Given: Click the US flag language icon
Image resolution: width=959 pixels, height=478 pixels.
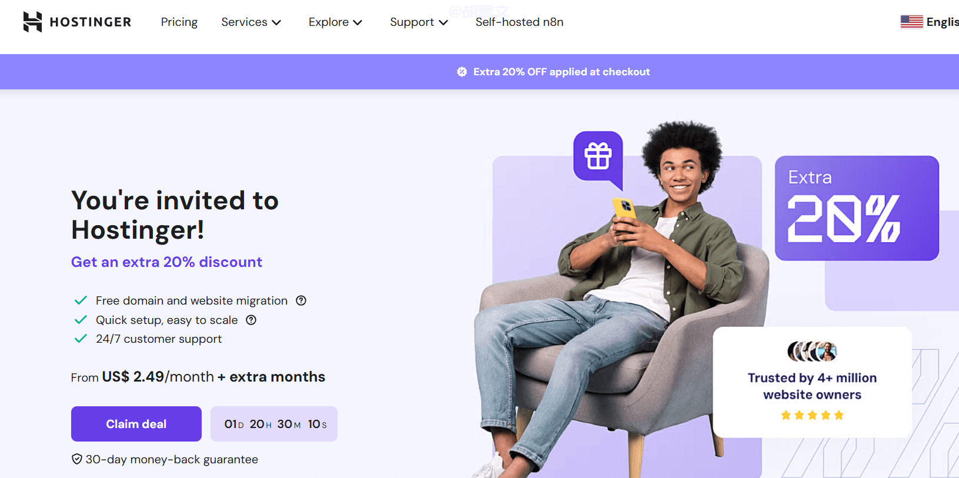Looking at the screenshot, I should (911, 22).
